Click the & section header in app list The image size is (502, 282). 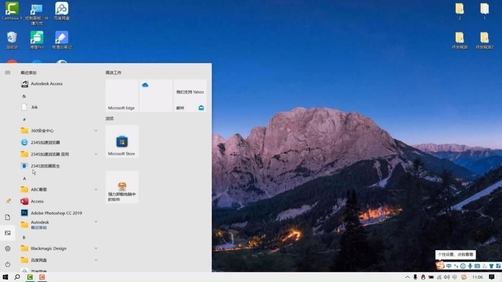(24, 96)
